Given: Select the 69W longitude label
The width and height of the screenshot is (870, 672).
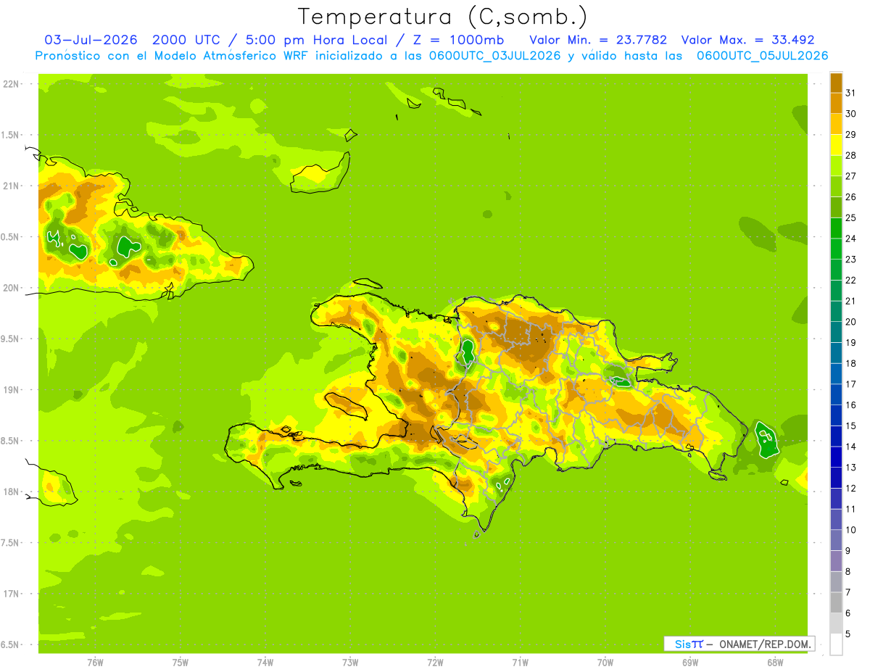Looking at the screenshot, I should point(690,662).
